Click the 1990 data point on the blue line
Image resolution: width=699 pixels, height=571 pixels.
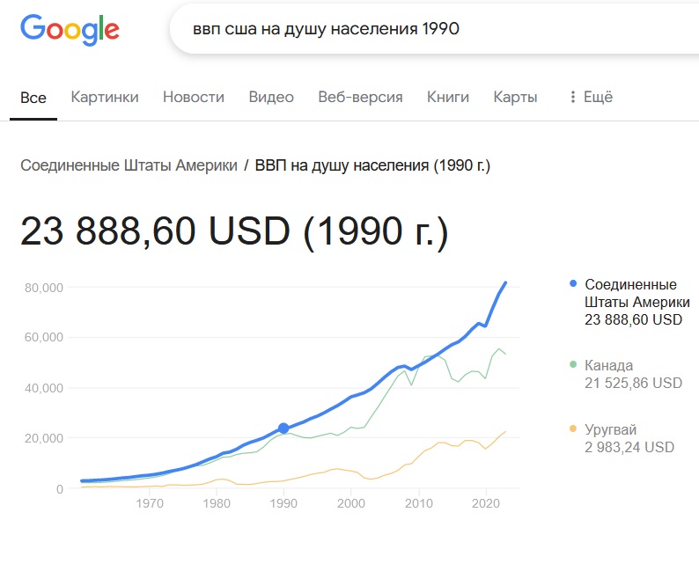pos(283,428)
